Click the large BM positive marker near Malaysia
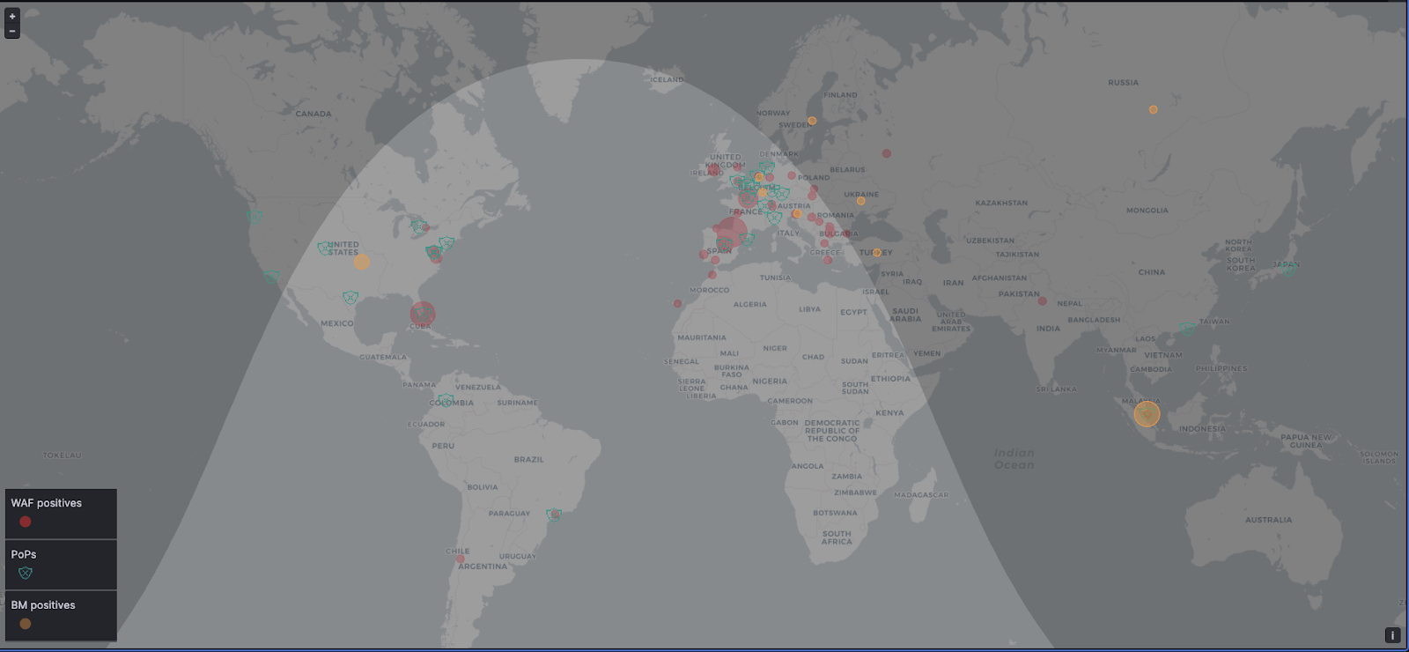The width and height of the screenshot is (1409, 652). tap(1147, 413)
